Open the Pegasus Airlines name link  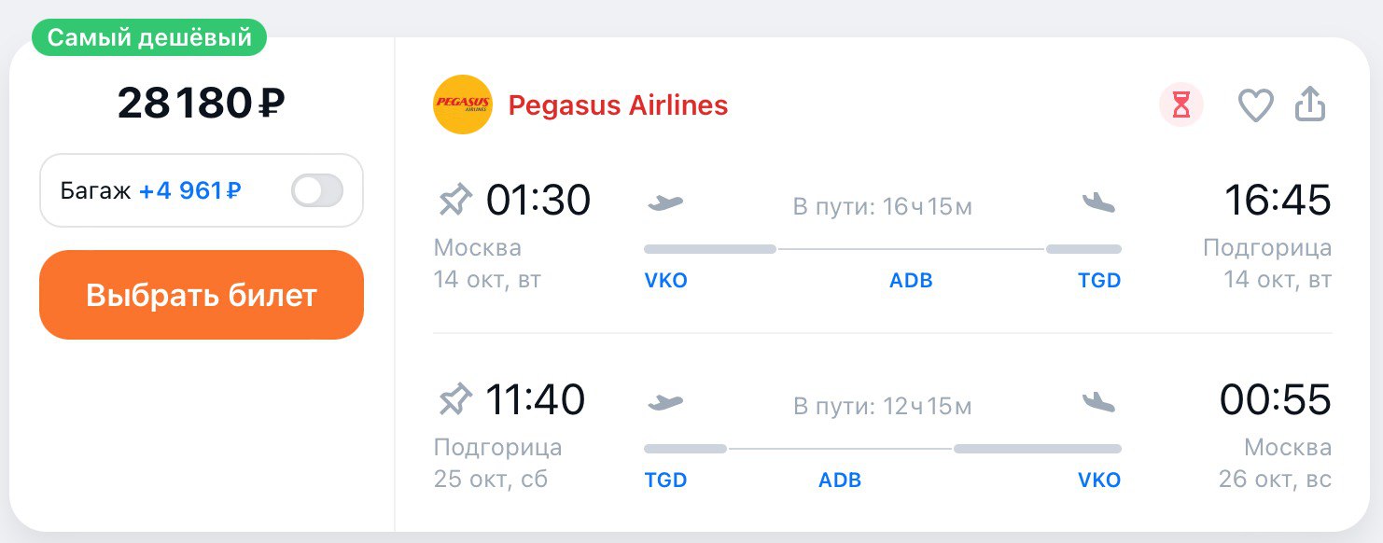click(x=618, y=105)
